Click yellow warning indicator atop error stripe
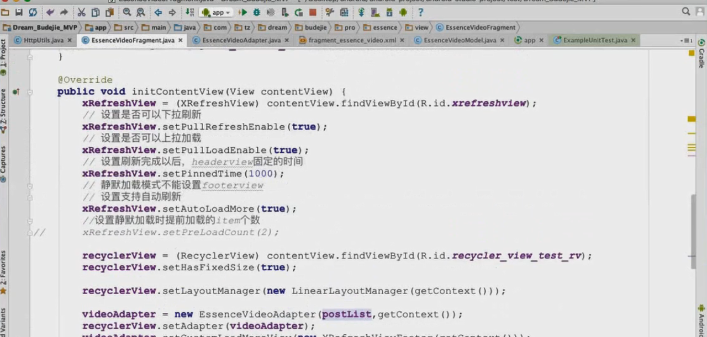Screen dimensions: 707x337 pyautogui.click(x=692, y=53)
